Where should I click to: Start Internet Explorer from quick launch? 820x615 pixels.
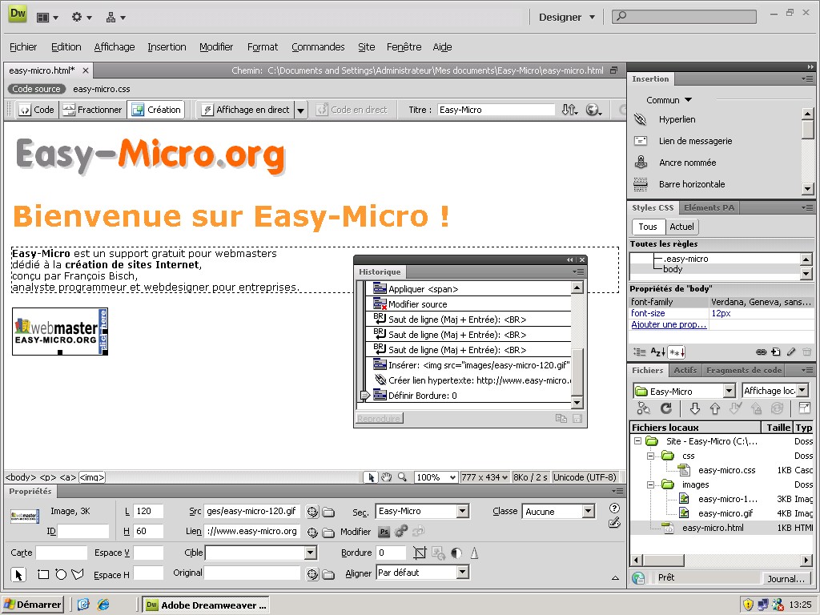(x=103, y=605)
